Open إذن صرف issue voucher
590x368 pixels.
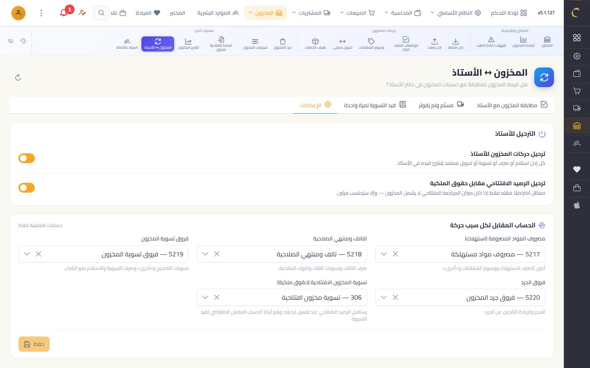(x=435, y=43)
